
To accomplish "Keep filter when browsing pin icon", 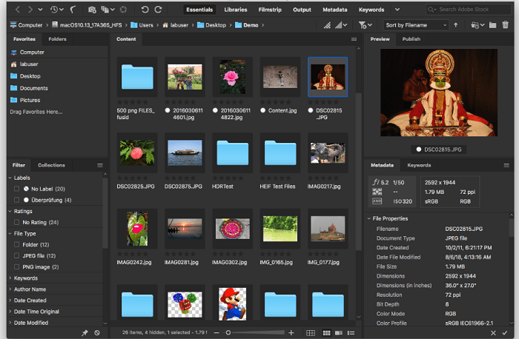I will [85, 333].
